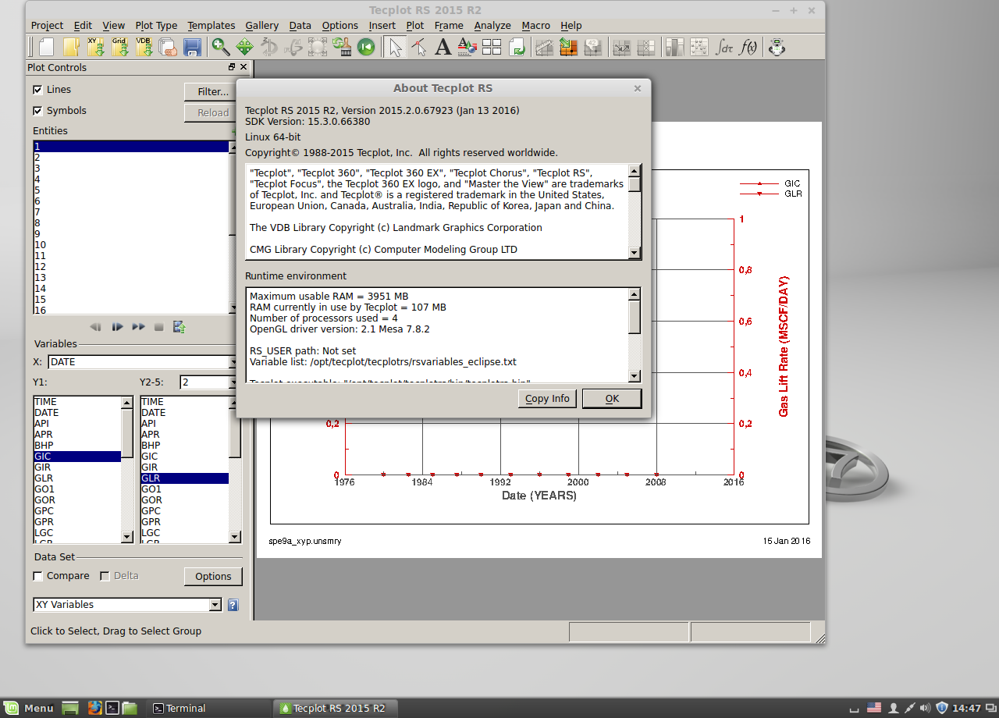Close the About Tecplot RS dialog
Viewport: 999px width, 718px height.
point(638,88)
